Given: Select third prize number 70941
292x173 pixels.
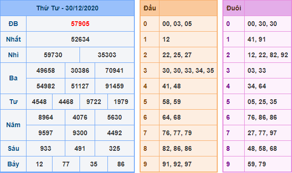Looking at the screenshot, I should click(x=115, y=71).
